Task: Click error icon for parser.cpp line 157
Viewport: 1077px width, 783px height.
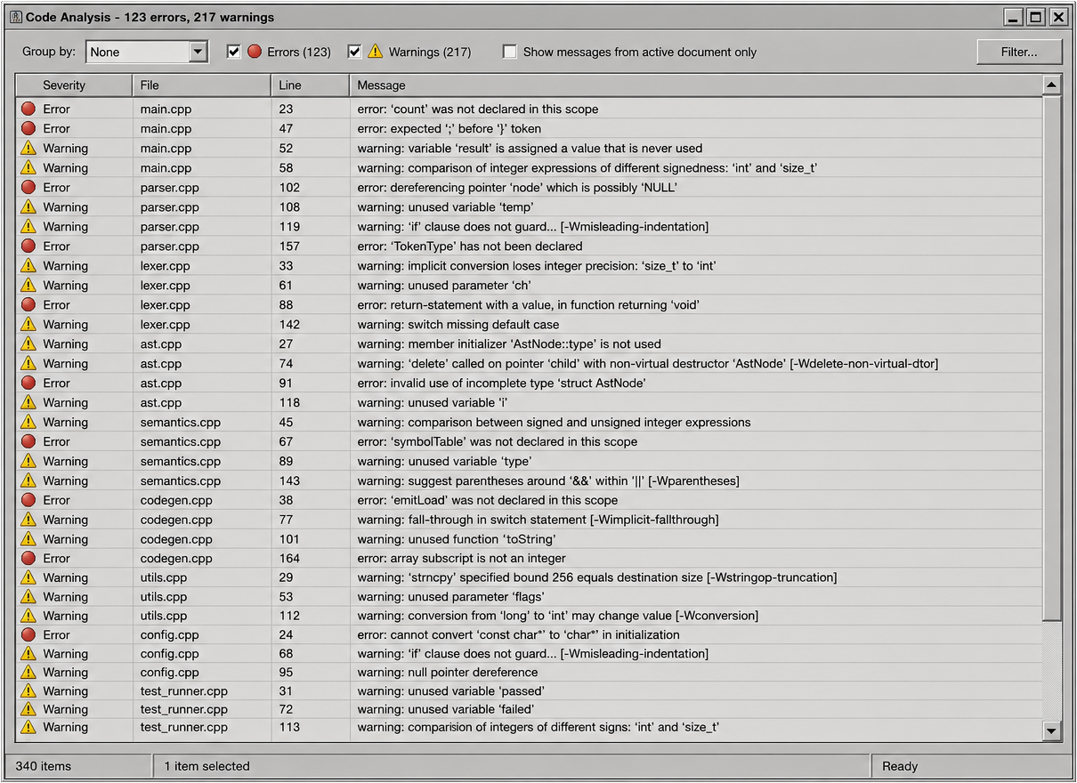Action: pos(28,246)
